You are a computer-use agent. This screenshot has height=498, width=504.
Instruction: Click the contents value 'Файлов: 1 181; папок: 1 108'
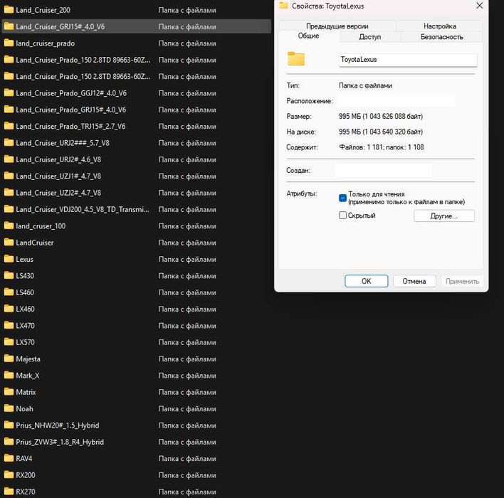point(382,147)
